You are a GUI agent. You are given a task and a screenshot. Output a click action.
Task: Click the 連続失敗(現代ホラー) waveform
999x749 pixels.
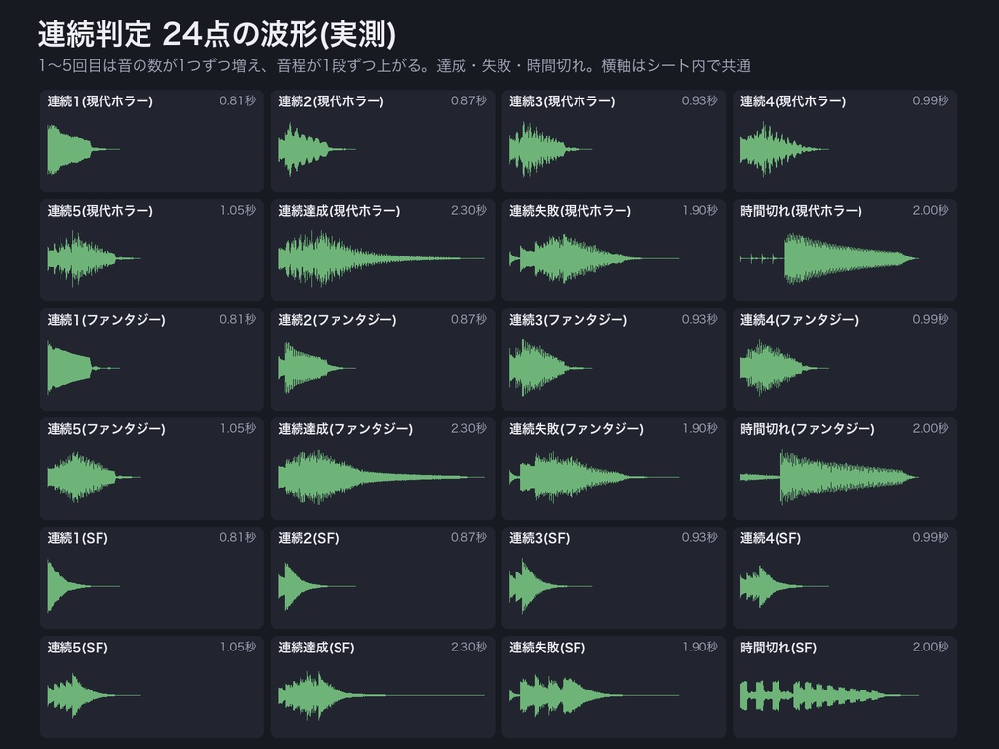click(x=594, y=258)
